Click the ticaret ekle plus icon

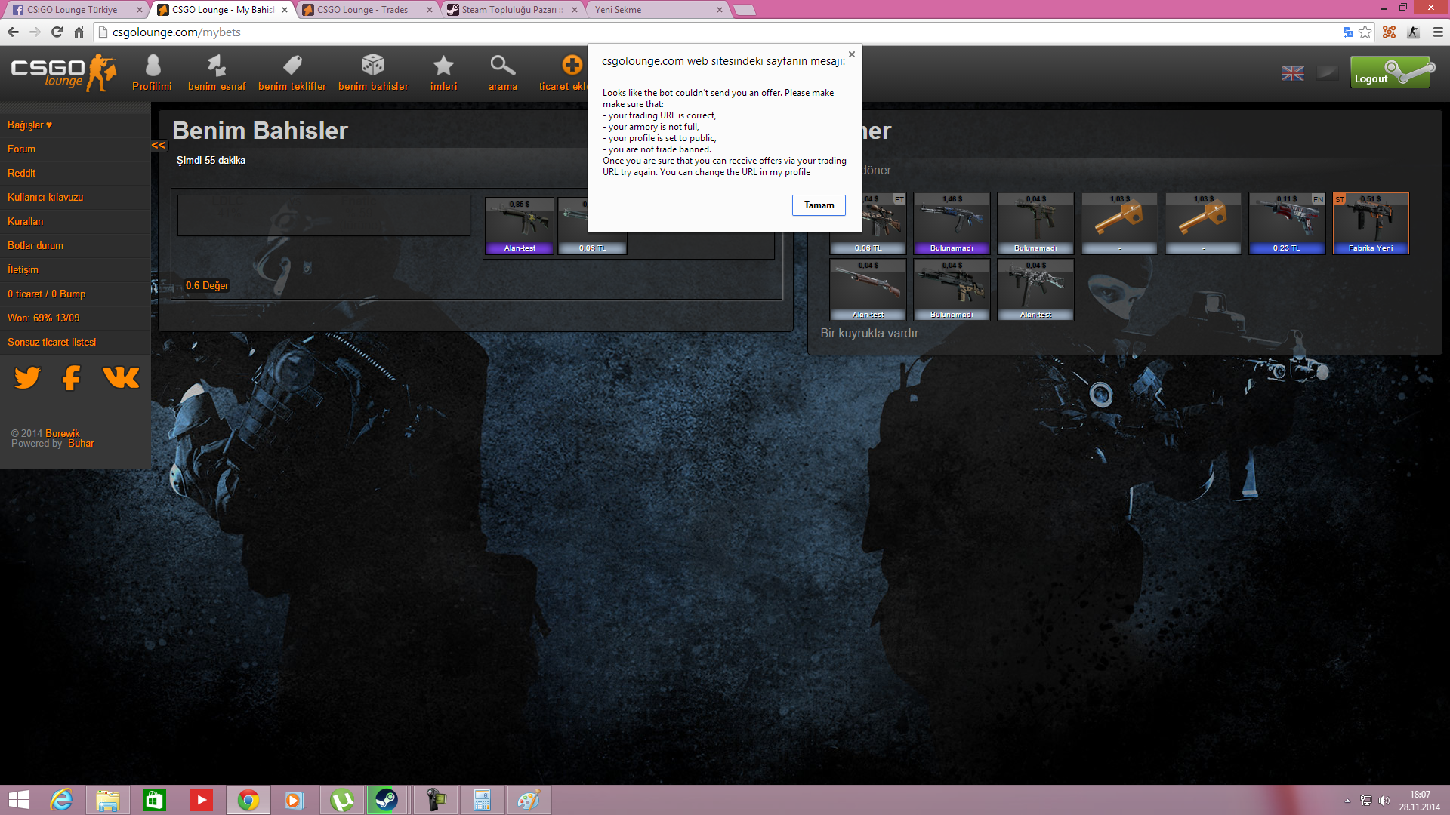tap(572, 65)
